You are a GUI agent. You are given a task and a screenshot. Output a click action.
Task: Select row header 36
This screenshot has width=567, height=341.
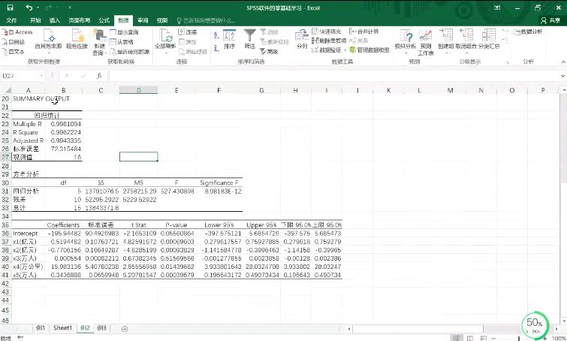(5, 234)
